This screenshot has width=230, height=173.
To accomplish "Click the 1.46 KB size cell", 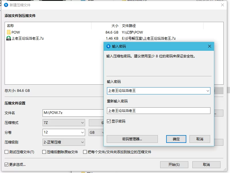I will [112, 38].
